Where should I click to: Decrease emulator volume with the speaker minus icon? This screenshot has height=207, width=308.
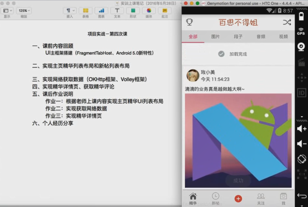coord(302,144)
